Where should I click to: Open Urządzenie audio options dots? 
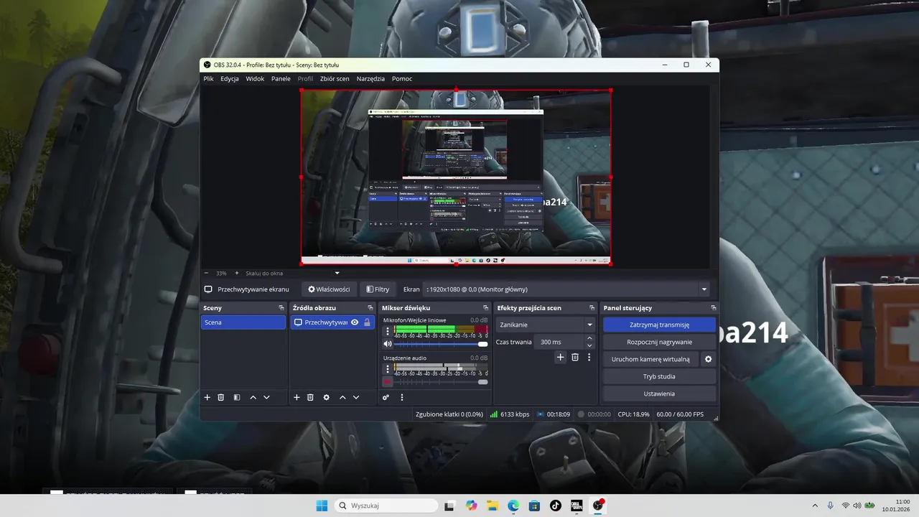(388, 369)
